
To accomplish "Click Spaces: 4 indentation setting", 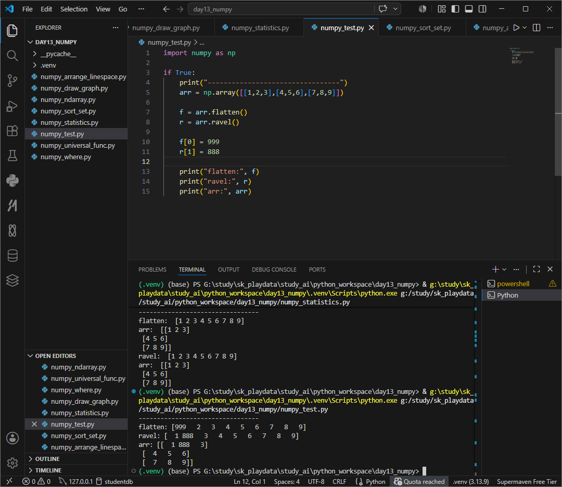I will pos(287,481).
